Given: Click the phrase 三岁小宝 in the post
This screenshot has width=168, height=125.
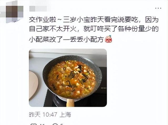Looking at the screenshot, I should pos(77,20).
